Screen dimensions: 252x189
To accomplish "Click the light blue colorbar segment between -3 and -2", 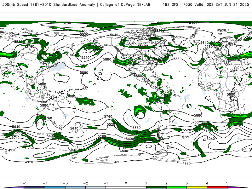I will pos(75,187).
